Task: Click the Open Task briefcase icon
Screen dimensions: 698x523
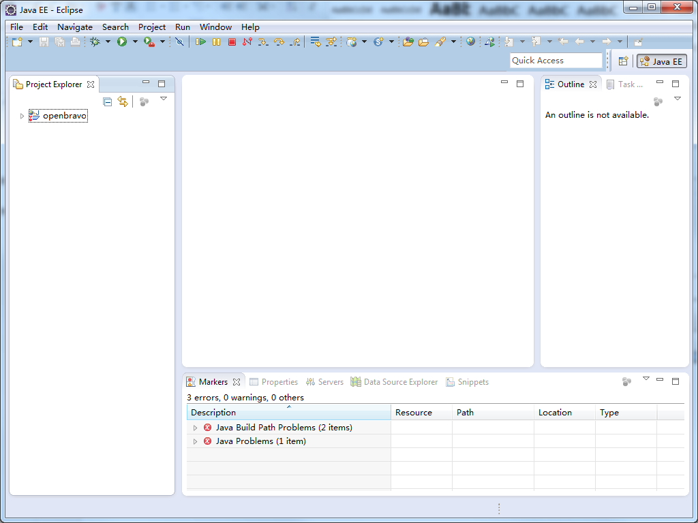Action: (423, 42)
